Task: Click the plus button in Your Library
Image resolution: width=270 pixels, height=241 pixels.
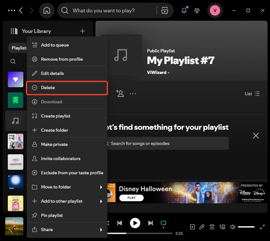Action: click(82, 31)
